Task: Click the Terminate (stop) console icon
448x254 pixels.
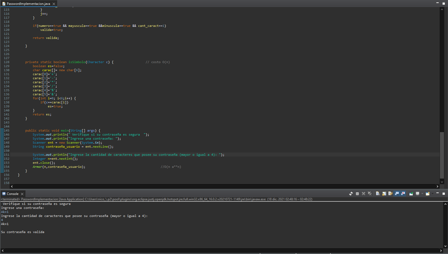Action: click(357, 194)
